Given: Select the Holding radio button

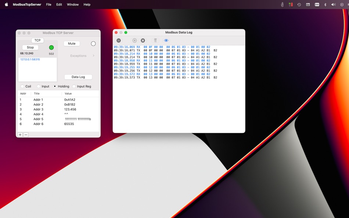Looking at the screenshot, I should click(x=55, y=86).
